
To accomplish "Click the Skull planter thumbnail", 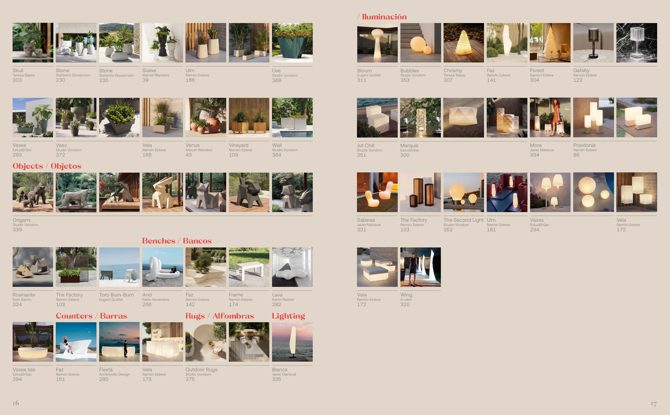I will coord(33,43).
